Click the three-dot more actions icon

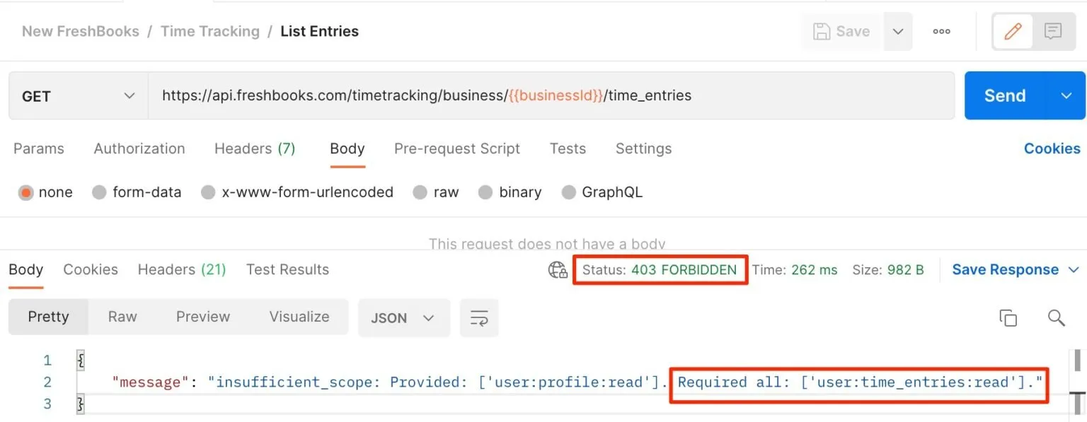(941, 31)
